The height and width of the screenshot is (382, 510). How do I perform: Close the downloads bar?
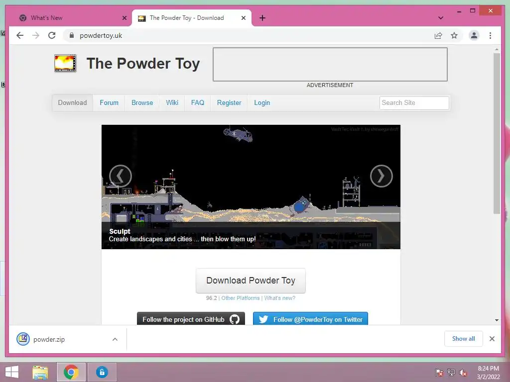click(492, 339)
